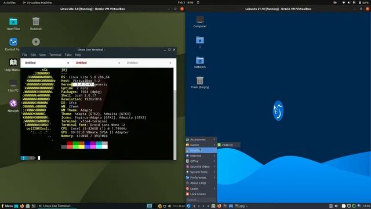Switch to the first Untitled terminal tab

[46, 63]
